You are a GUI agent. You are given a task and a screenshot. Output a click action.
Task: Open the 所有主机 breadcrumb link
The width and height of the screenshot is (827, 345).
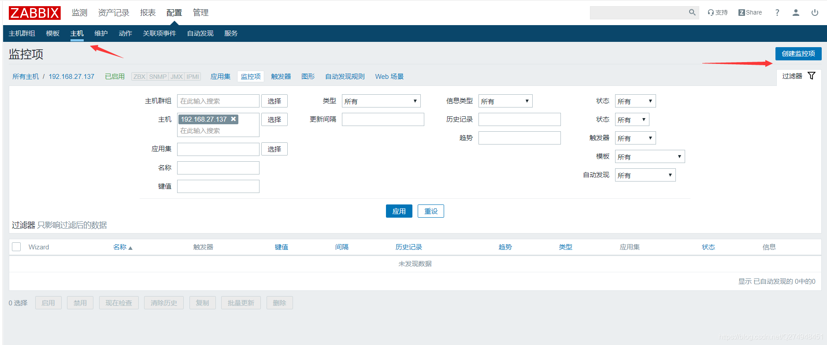26,77
